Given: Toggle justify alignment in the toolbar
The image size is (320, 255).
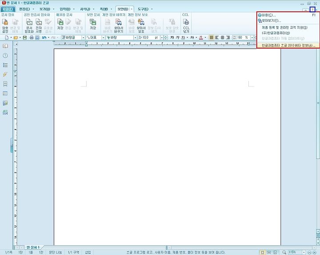Looking at the screenshot, I should coord(212,38).
